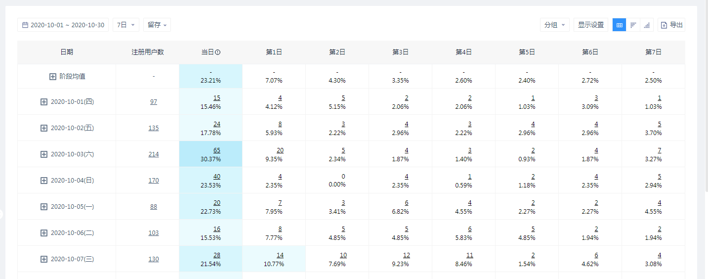Open the 留存 metric dropdown

pyautogui.click(x=157, y=25)
